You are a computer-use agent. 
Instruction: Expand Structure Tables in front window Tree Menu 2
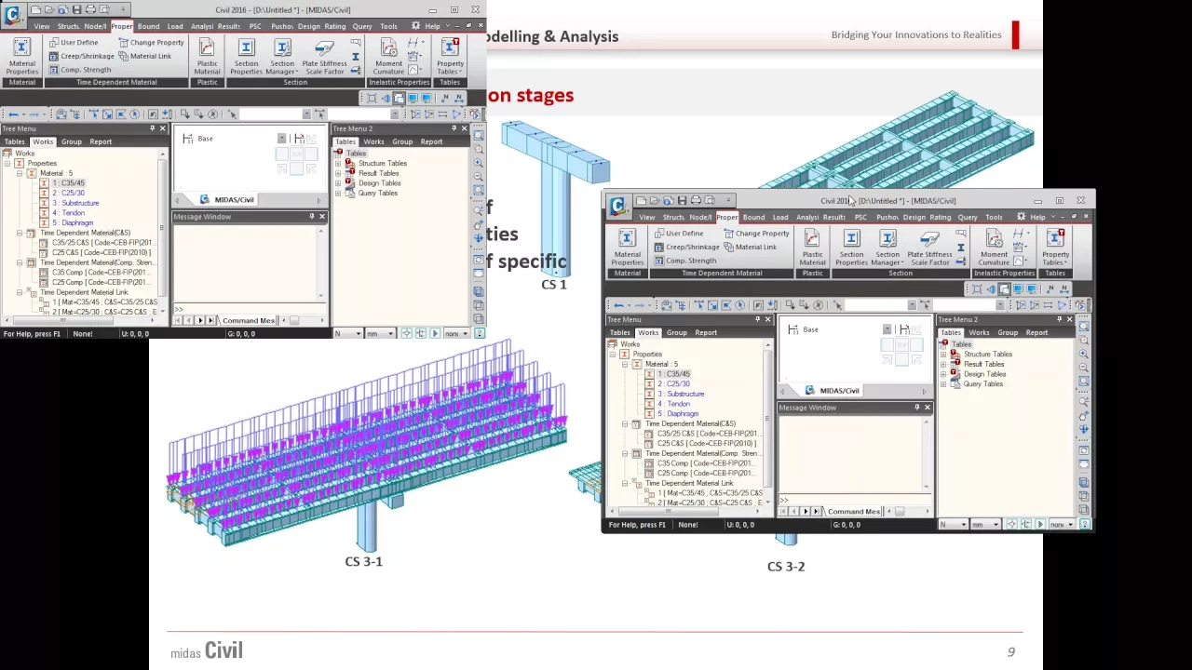(943, 355)
